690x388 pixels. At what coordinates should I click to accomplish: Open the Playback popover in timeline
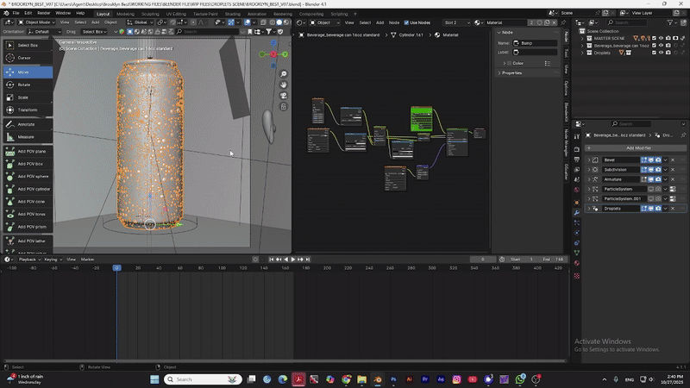[28, 259]
